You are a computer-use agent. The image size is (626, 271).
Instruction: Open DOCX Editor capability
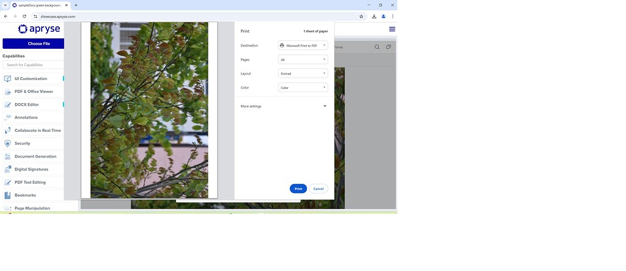pyautogui.click(x=27, y=104)
